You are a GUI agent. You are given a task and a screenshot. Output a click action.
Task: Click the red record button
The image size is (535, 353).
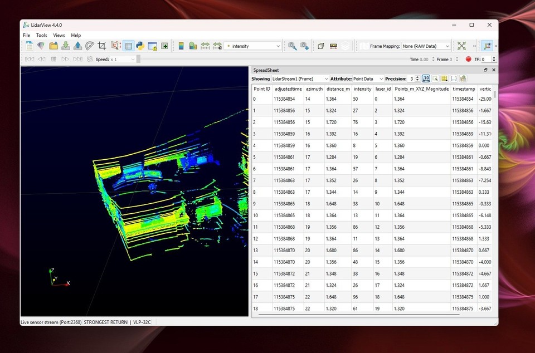(x=468, y=59)
